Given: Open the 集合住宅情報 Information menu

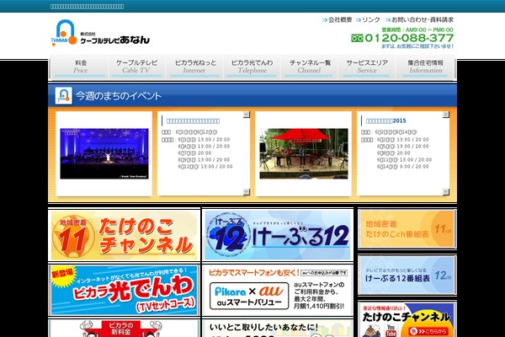Looking at the screenshot, I should click(425, 67).
